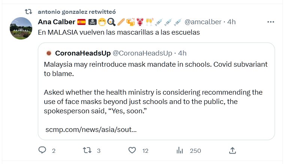Click the 12 likes count
Image resolution: width=284 pixels, height=164 pixels.
coord(145,151)
